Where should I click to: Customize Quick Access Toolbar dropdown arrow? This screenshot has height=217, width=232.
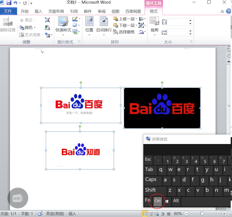click(x=31, y=3)
